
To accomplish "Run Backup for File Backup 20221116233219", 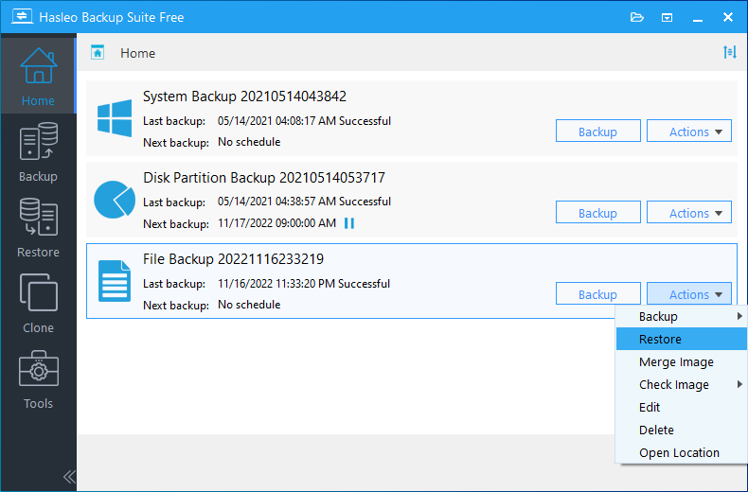I will [x=598, y=293].
